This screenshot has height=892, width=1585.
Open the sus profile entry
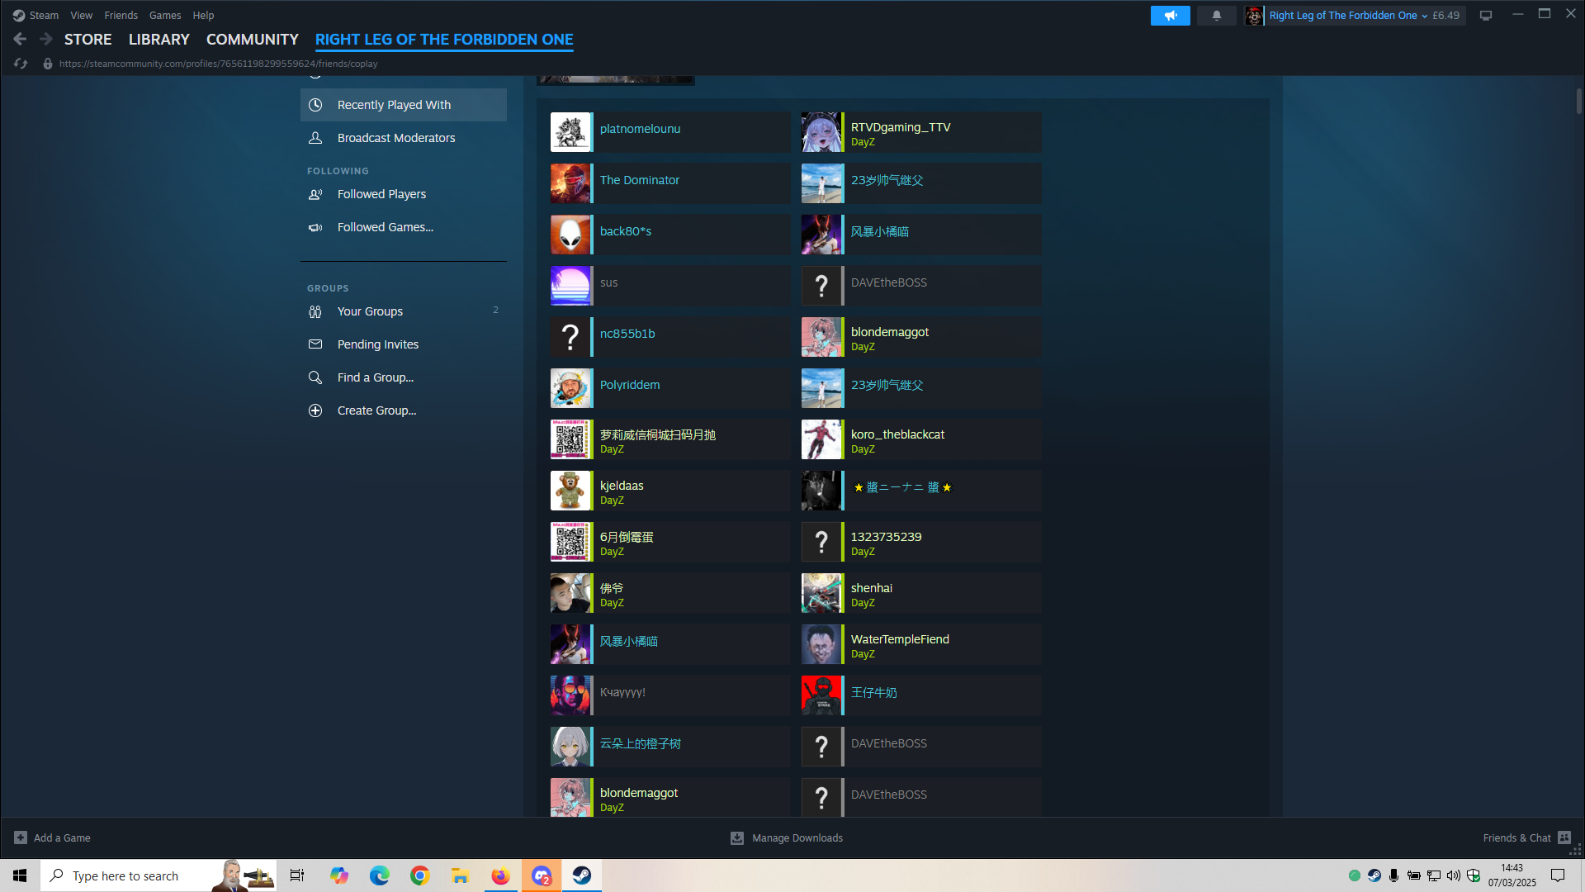click(x=670, y=286)
